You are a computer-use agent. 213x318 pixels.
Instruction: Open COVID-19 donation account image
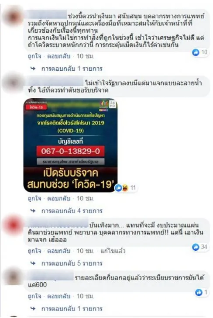pyautogui.click(x=70, y=145)
